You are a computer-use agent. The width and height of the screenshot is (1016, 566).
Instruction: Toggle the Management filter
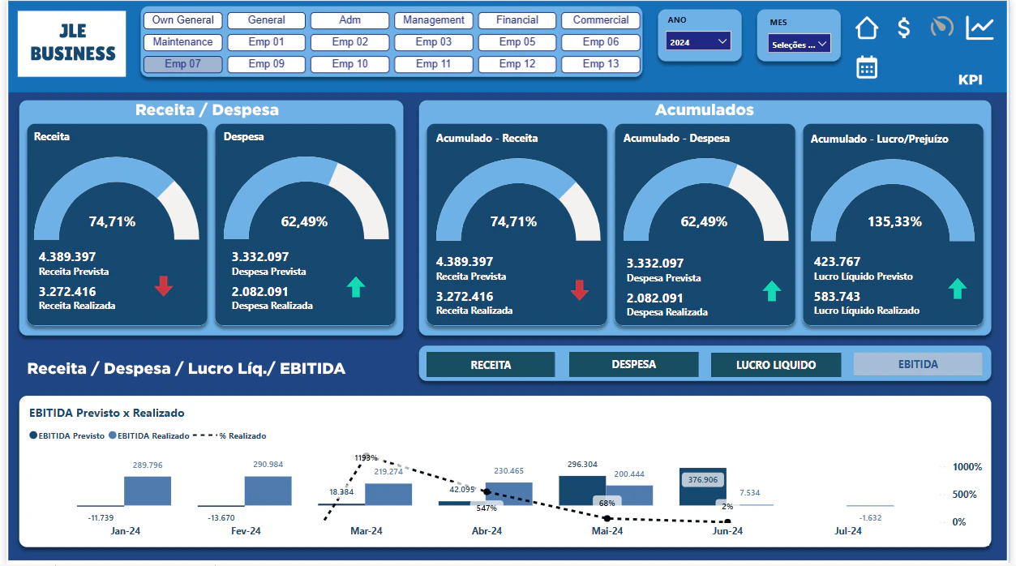click(x=434, y=20)
